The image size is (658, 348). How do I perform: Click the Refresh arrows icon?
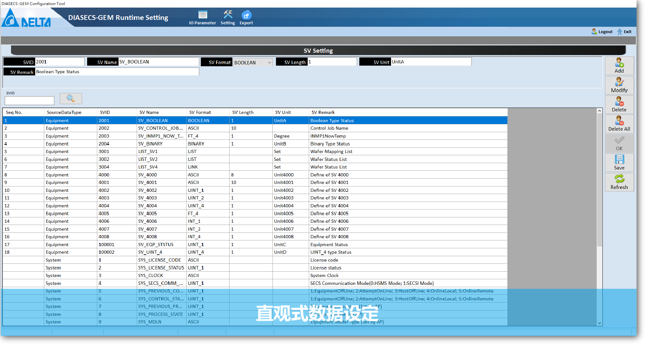[x=619, y=179]
